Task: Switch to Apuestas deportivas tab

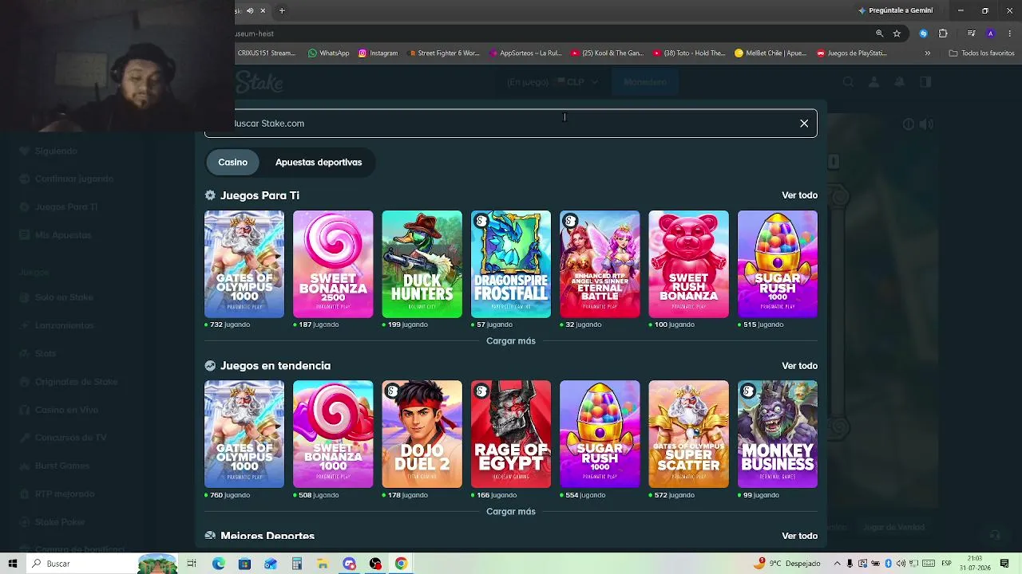Action: pyautogui.click(x=319, y=162)
